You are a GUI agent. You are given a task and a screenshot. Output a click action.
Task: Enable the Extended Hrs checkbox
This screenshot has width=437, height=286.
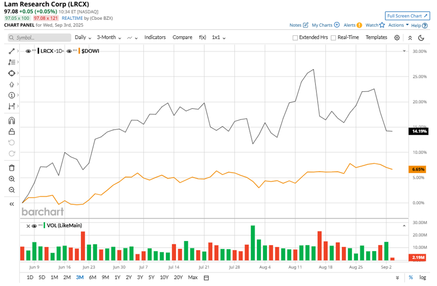coord(295,38)
